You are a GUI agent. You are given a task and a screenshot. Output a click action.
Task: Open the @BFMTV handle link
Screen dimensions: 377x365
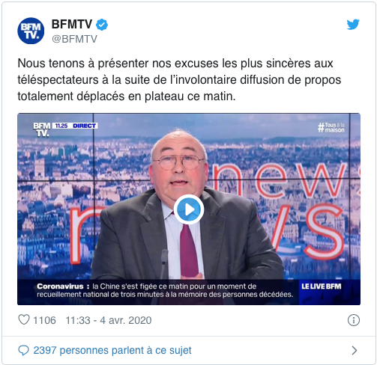point(74,39)
